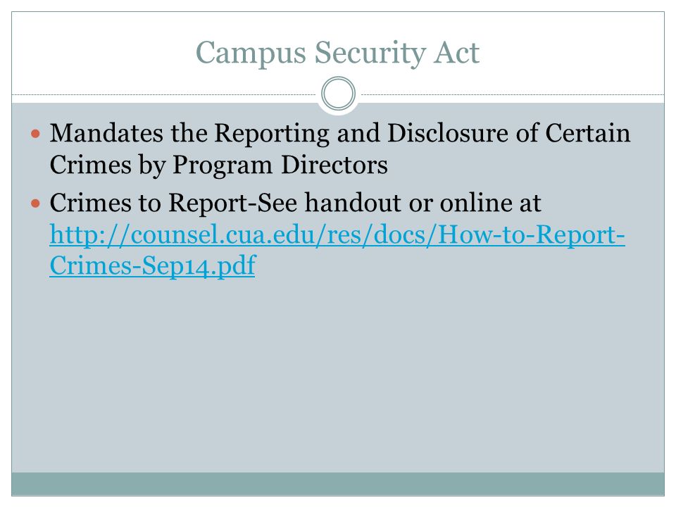Click the empty gray area below the link
The width and height of the screenshot is (676, 507).
(x=338, y=375)
